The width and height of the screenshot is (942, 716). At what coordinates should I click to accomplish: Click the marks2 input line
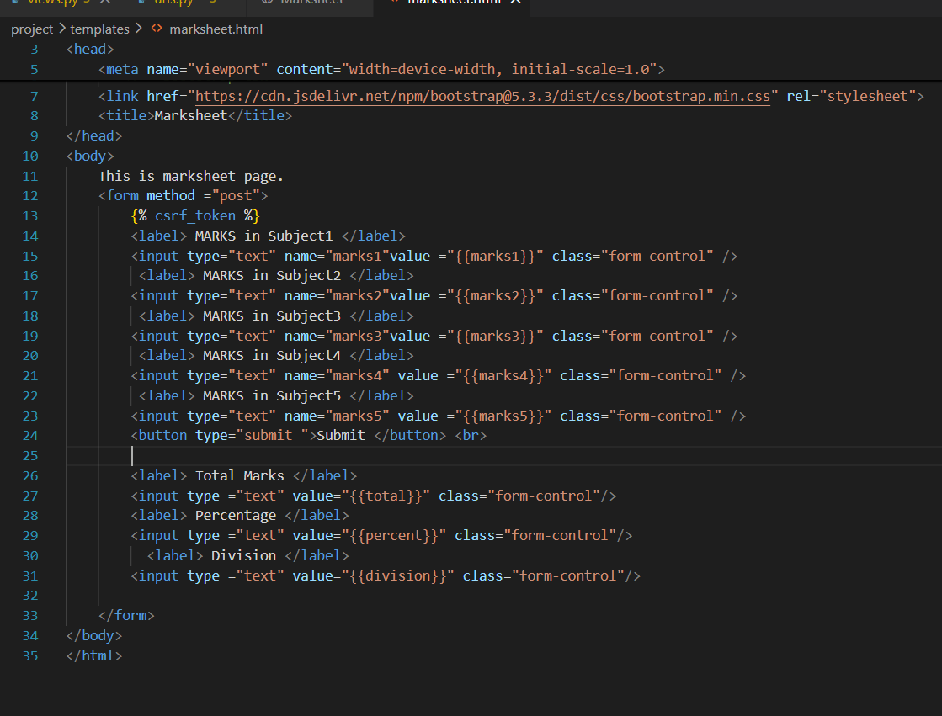point(434,295)
